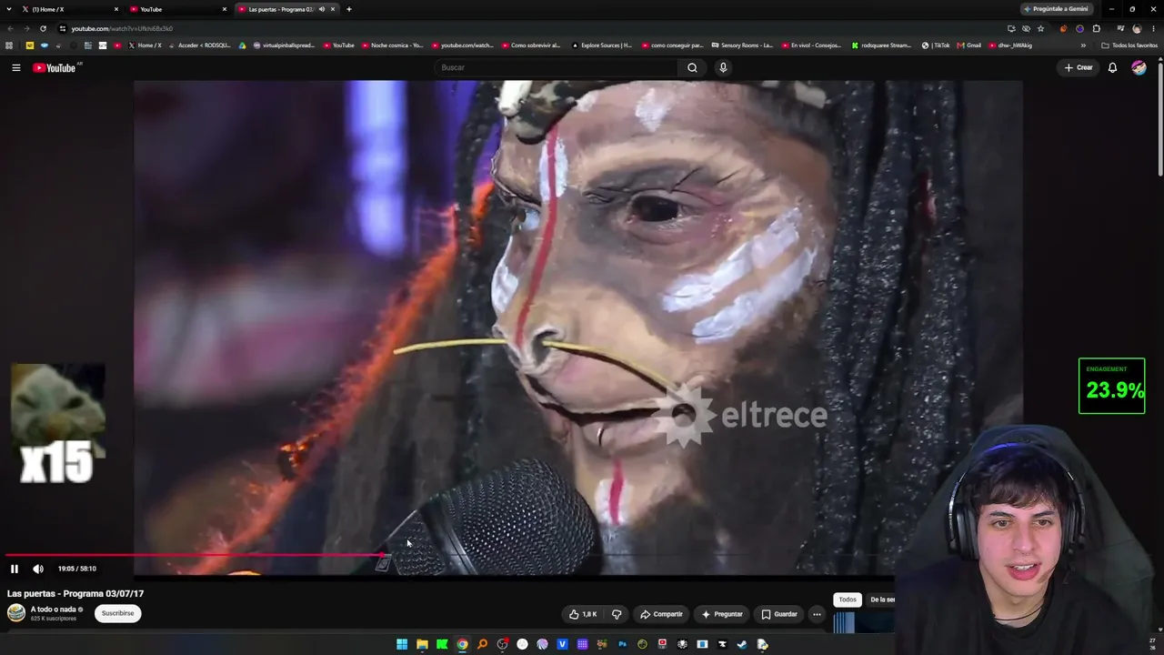Go to YouTube home via logo

click(x=55, y=67)
